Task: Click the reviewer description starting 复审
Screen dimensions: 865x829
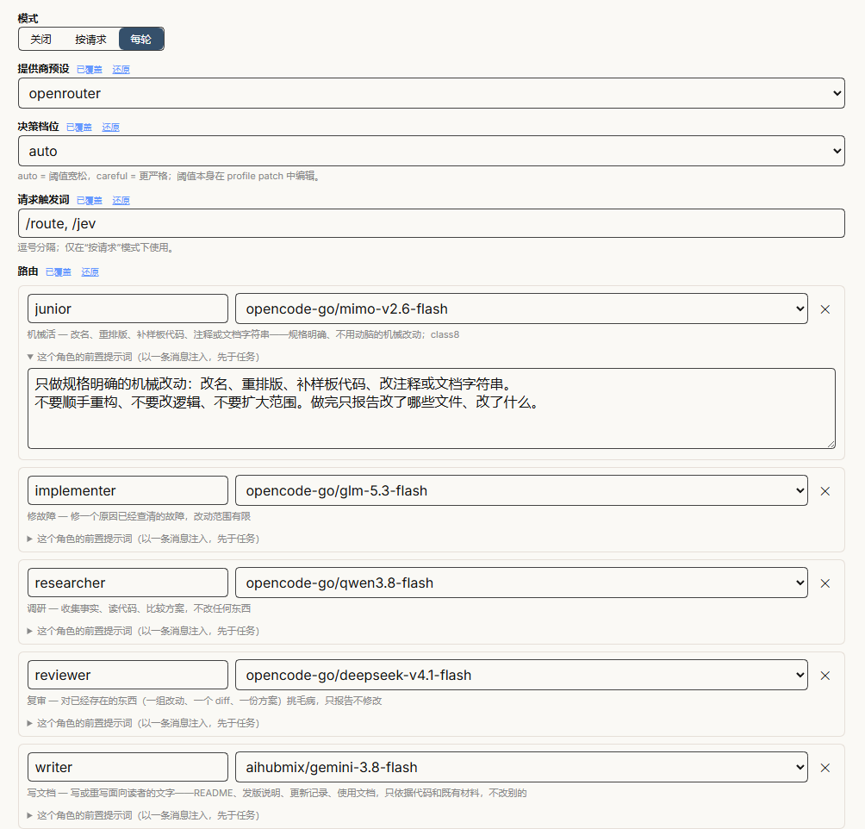Action: coord(205,701)
